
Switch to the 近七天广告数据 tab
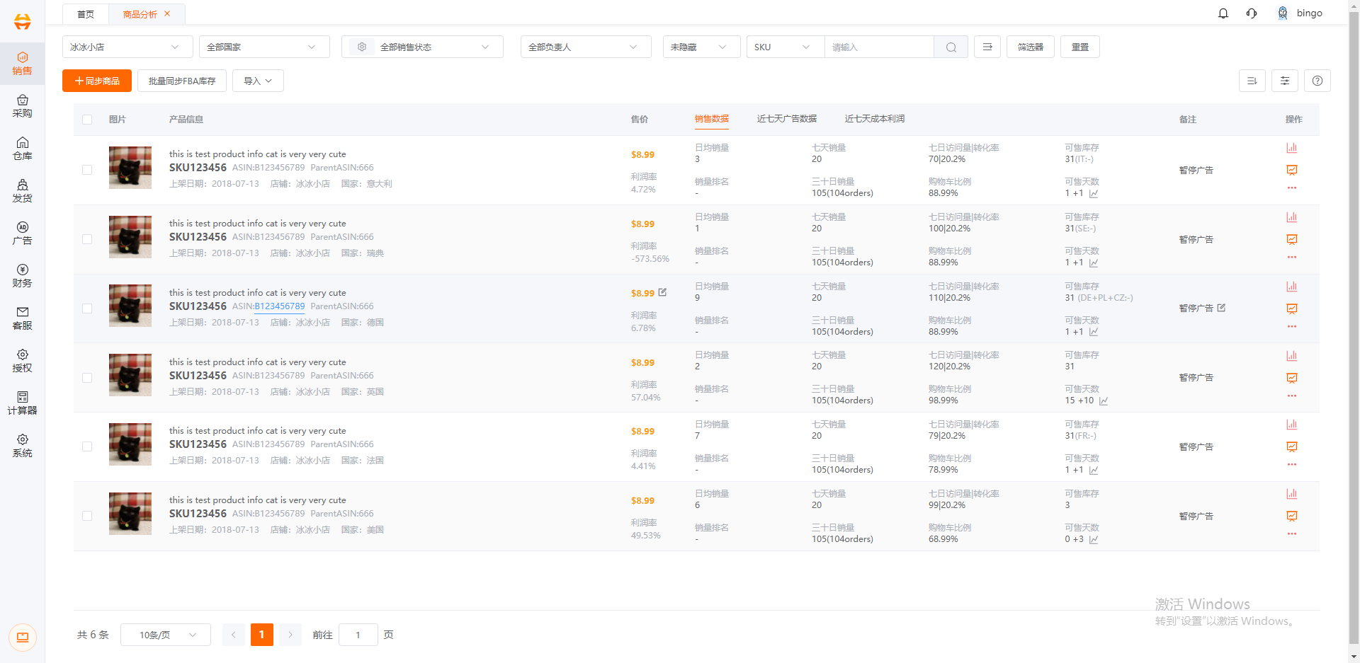point(786,119)
